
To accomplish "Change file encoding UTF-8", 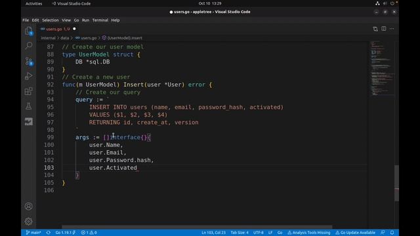I will tap(259, 233).
